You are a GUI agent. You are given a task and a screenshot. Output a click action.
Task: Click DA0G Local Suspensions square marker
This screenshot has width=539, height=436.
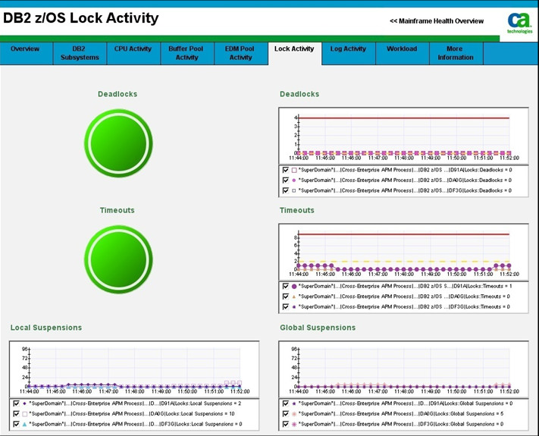click(x=24, y=414)
